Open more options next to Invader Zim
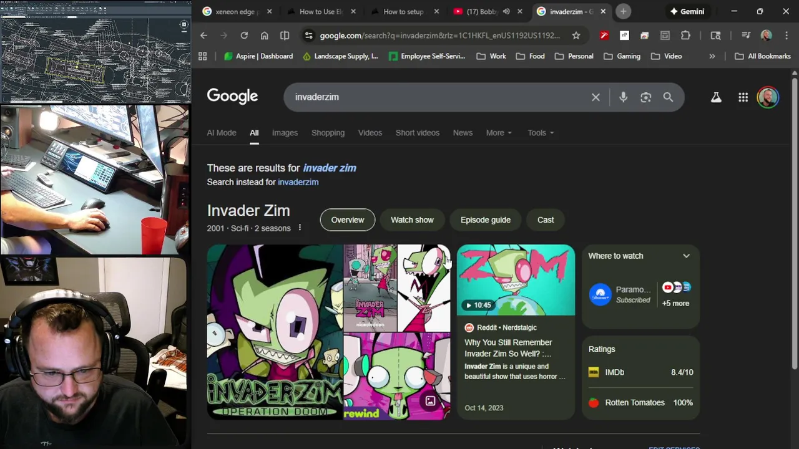The image size is (799, 449). tap(300, 228)
